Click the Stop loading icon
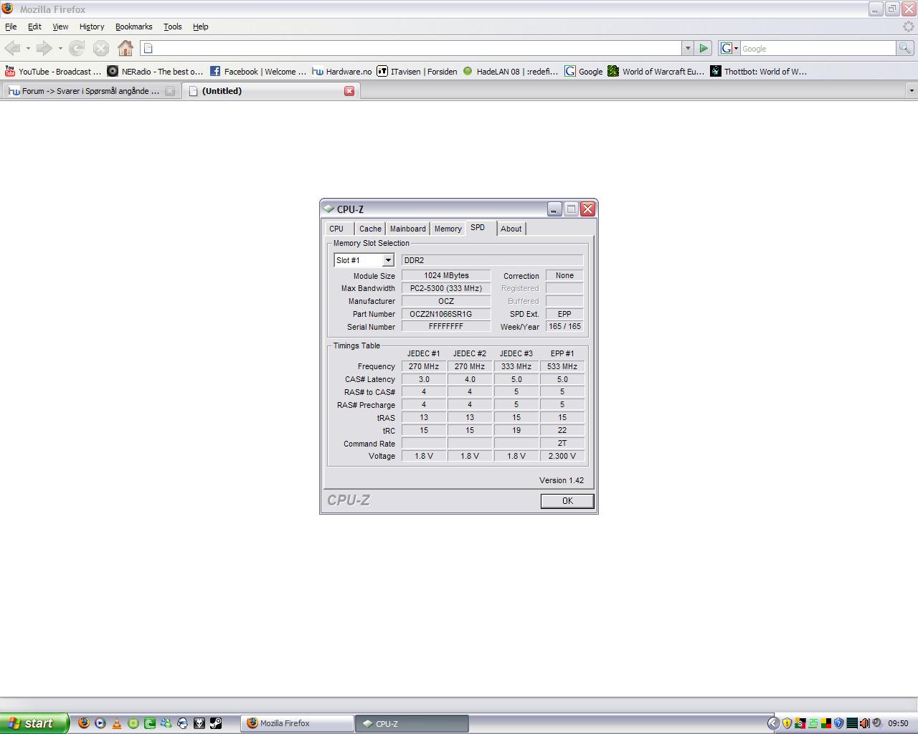 101,48
